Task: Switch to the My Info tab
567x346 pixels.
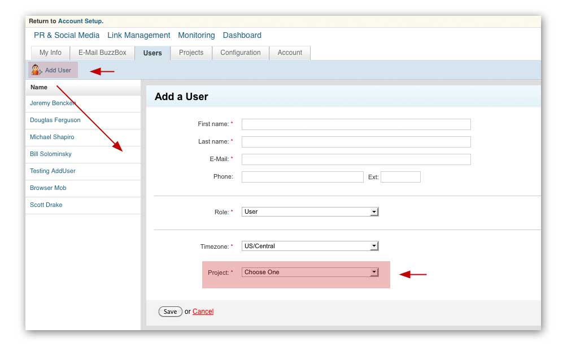Action: (50, 53)
